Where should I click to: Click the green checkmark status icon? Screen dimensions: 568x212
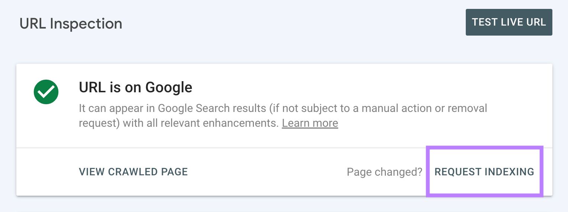tap(46, 92)
